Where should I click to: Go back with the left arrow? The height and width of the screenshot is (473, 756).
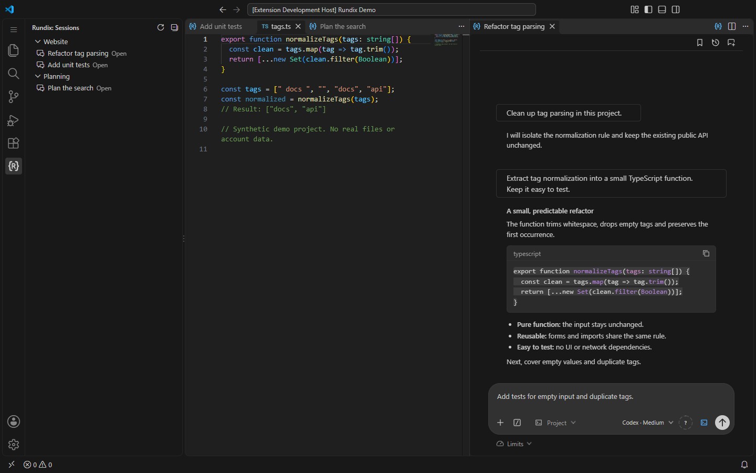[223, 9]
